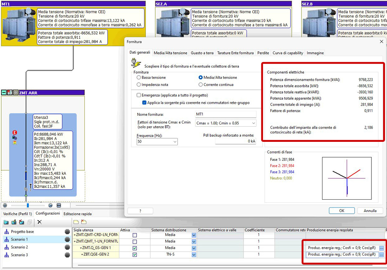Click the PdI backup rinforzato a monte field
Image resolution: width=387 pixels, height=270 pixels.
[x=235, y=141]
